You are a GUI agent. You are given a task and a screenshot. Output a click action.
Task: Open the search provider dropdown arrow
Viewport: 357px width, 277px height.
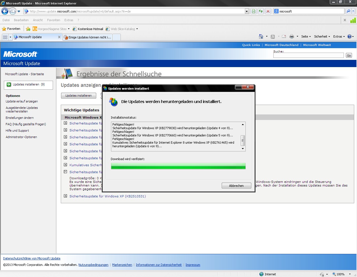click(x=353, y=11)
